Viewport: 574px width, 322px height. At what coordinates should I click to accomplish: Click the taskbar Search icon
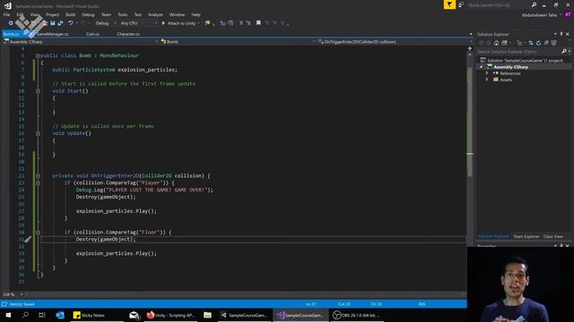point(25,315)
